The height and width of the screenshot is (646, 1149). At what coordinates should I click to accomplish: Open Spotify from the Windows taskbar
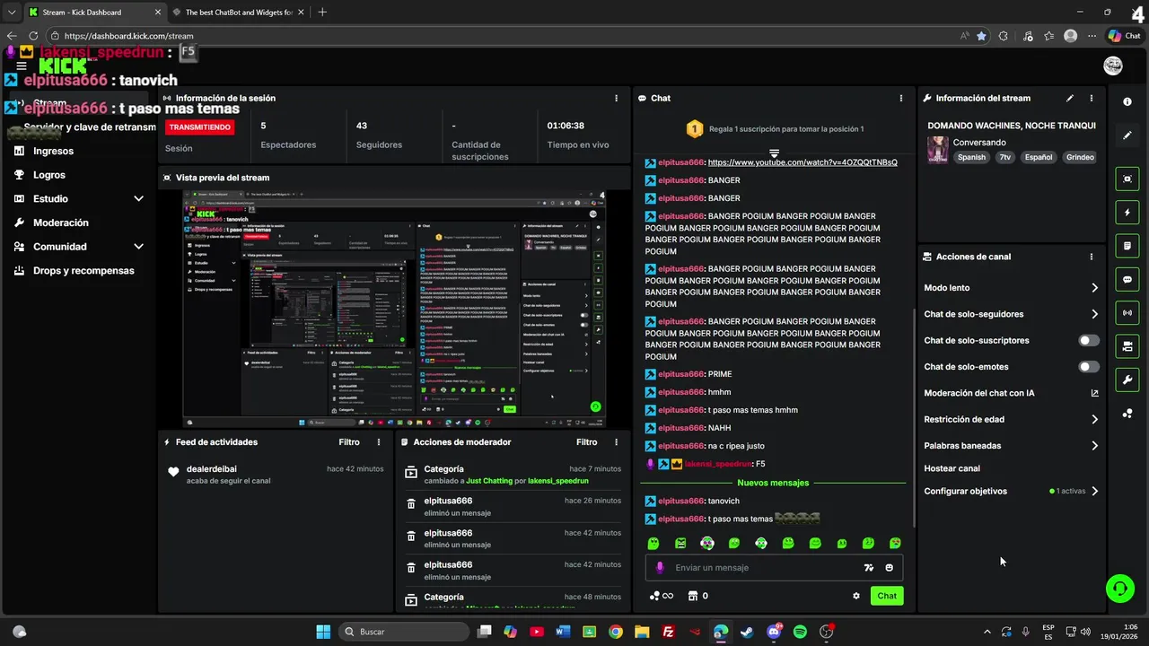pos(800,632)
